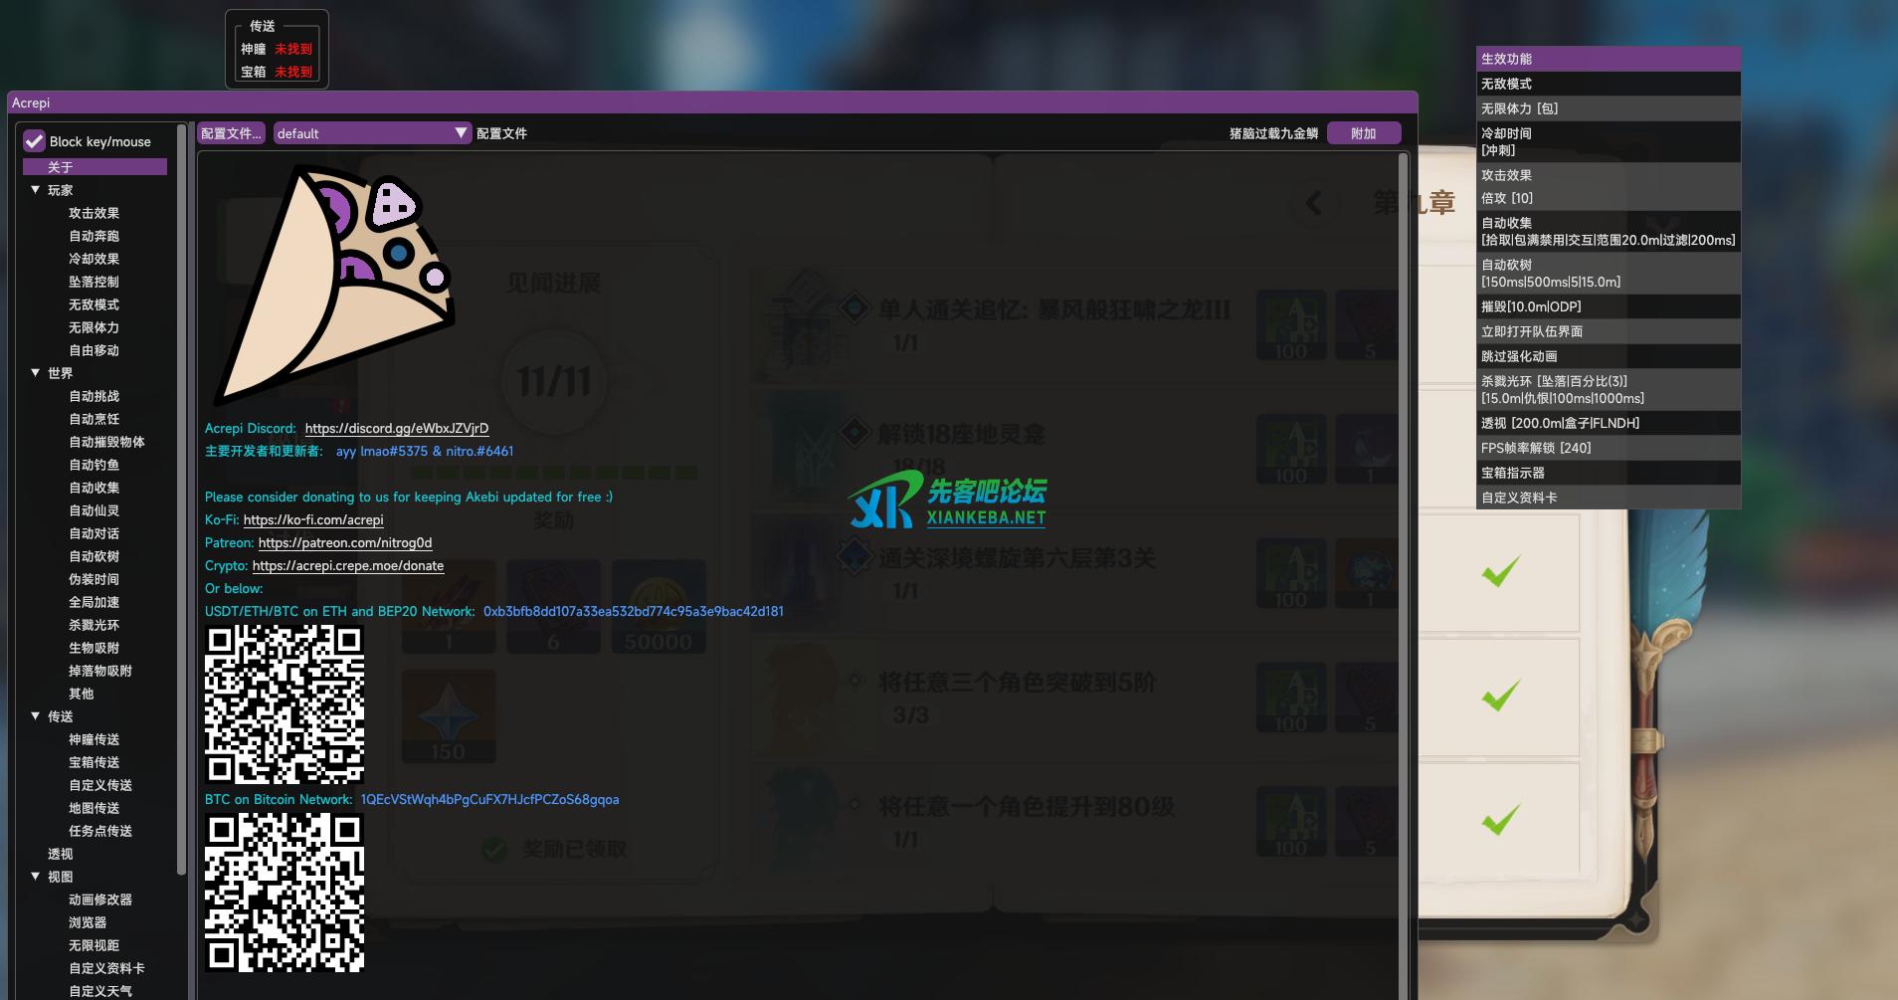Image resolution: width=1898 pixels, height=1000 pixels.
Task: Click the 配置文件... button
Action: tap(231, 133)
